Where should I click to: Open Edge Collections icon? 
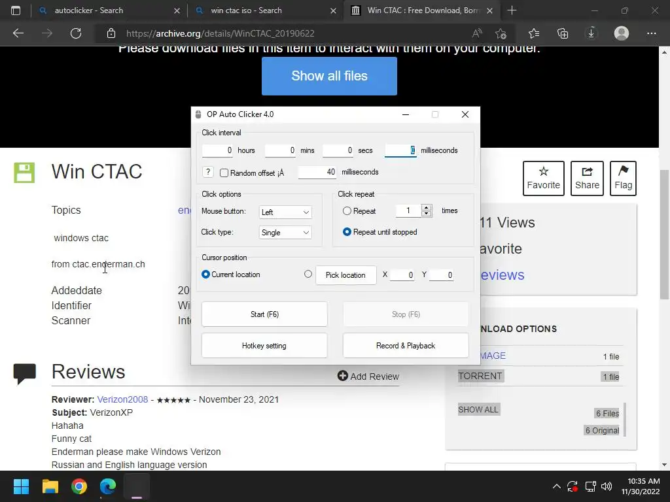click(563, 33)
